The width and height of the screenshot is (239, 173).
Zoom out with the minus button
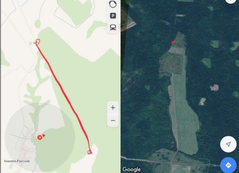click(113, 121)
